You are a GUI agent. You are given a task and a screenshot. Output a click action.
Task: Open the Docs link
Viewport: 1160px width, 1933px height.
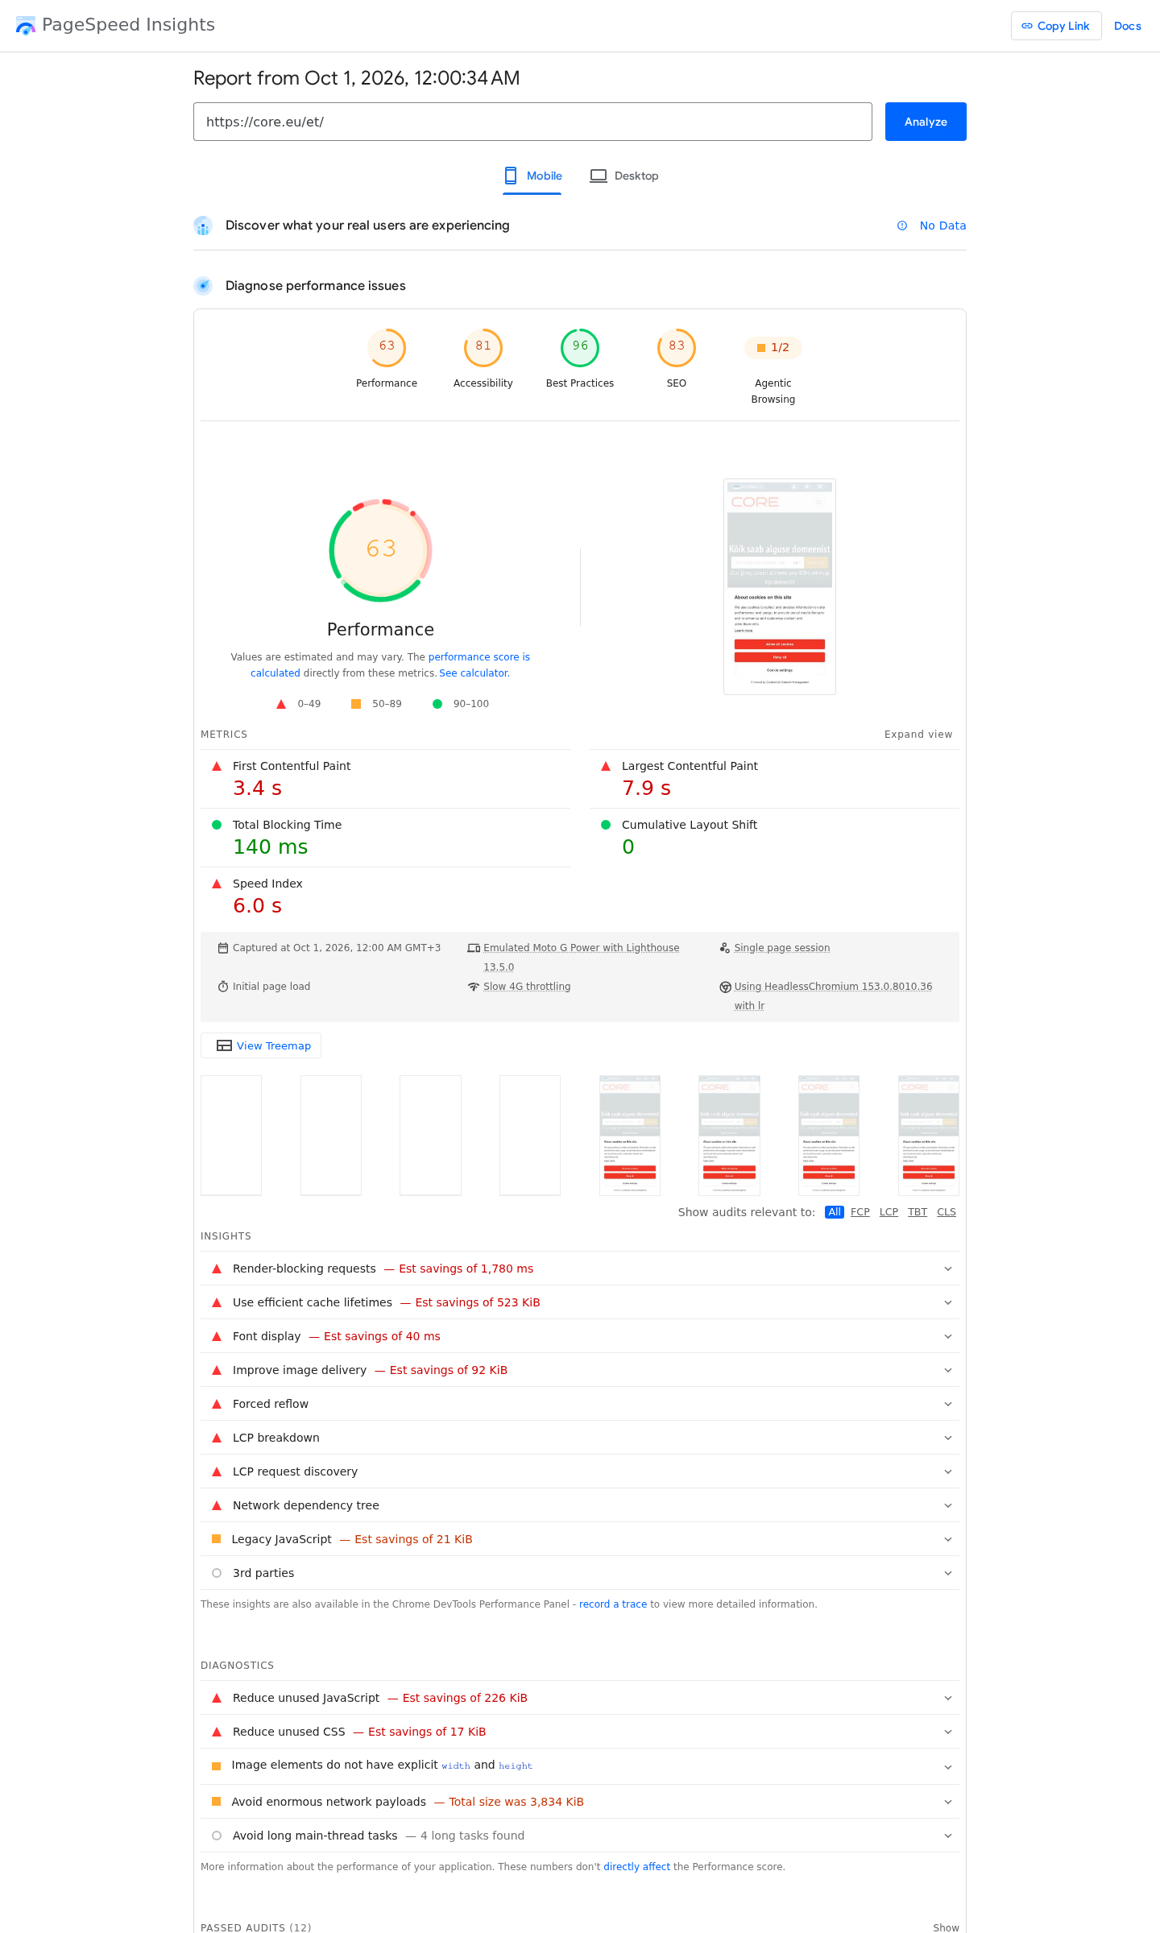pyautogui.click(x=1128, y=26)
